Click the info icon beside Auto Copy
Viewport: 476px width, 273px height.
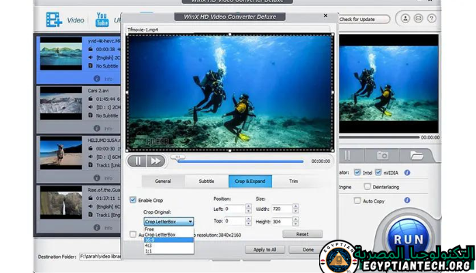point(407,201)
